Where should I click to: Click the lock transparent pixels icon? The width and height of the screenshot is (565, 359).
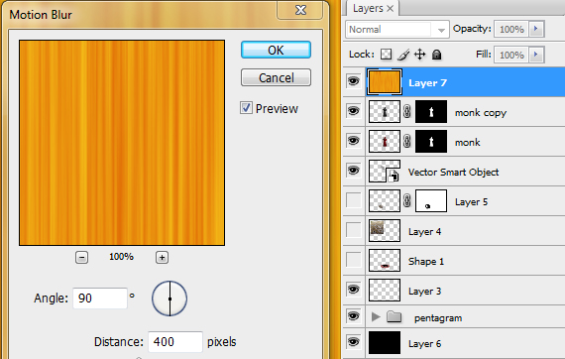[x=386, y=55]
